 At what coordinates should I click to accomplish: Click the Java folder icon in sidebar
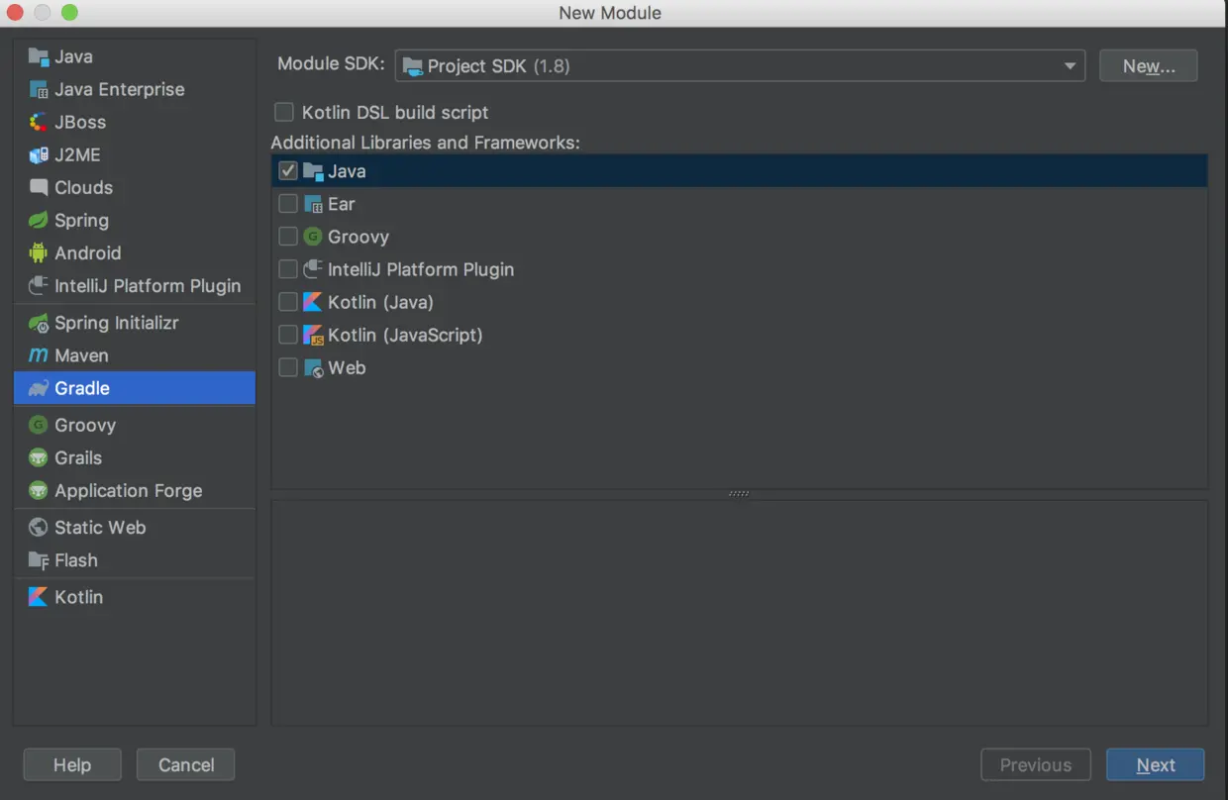click(39, 56)
